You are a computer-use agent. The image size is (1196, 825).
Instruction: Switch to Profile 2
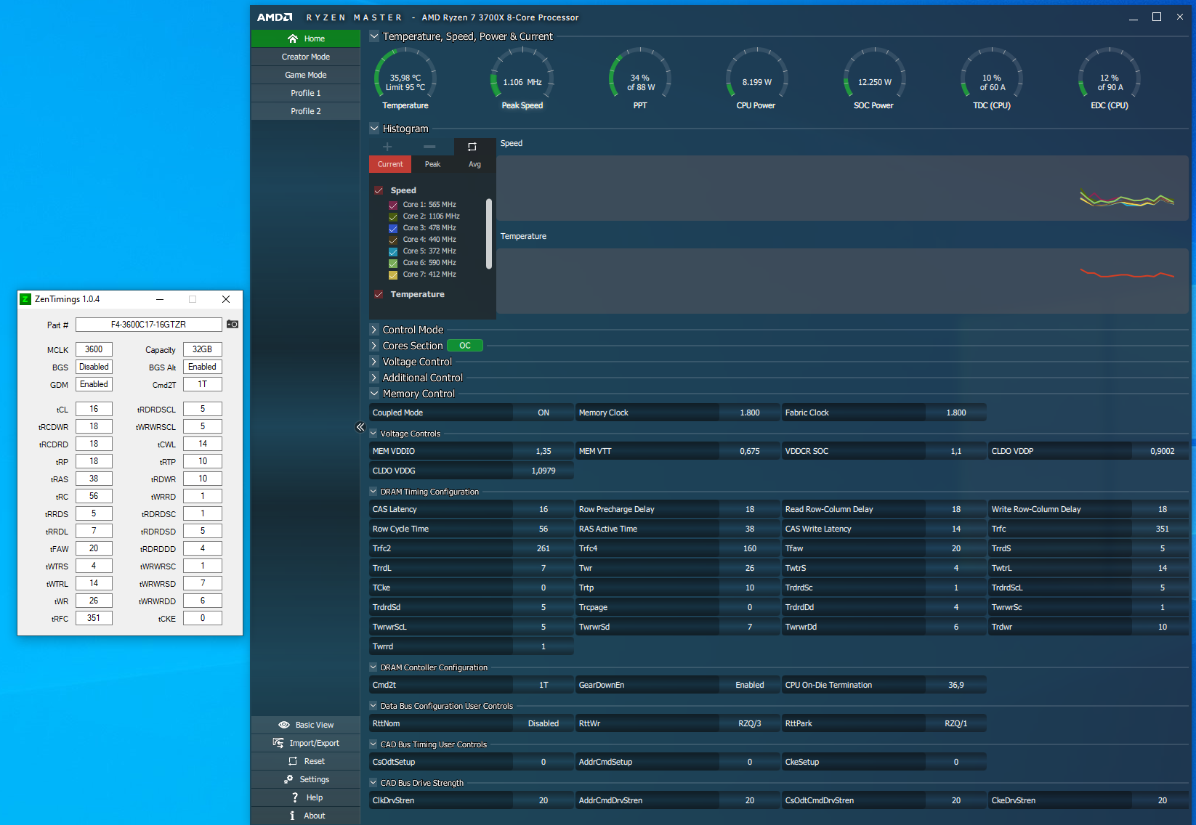(x=306, y=111)
